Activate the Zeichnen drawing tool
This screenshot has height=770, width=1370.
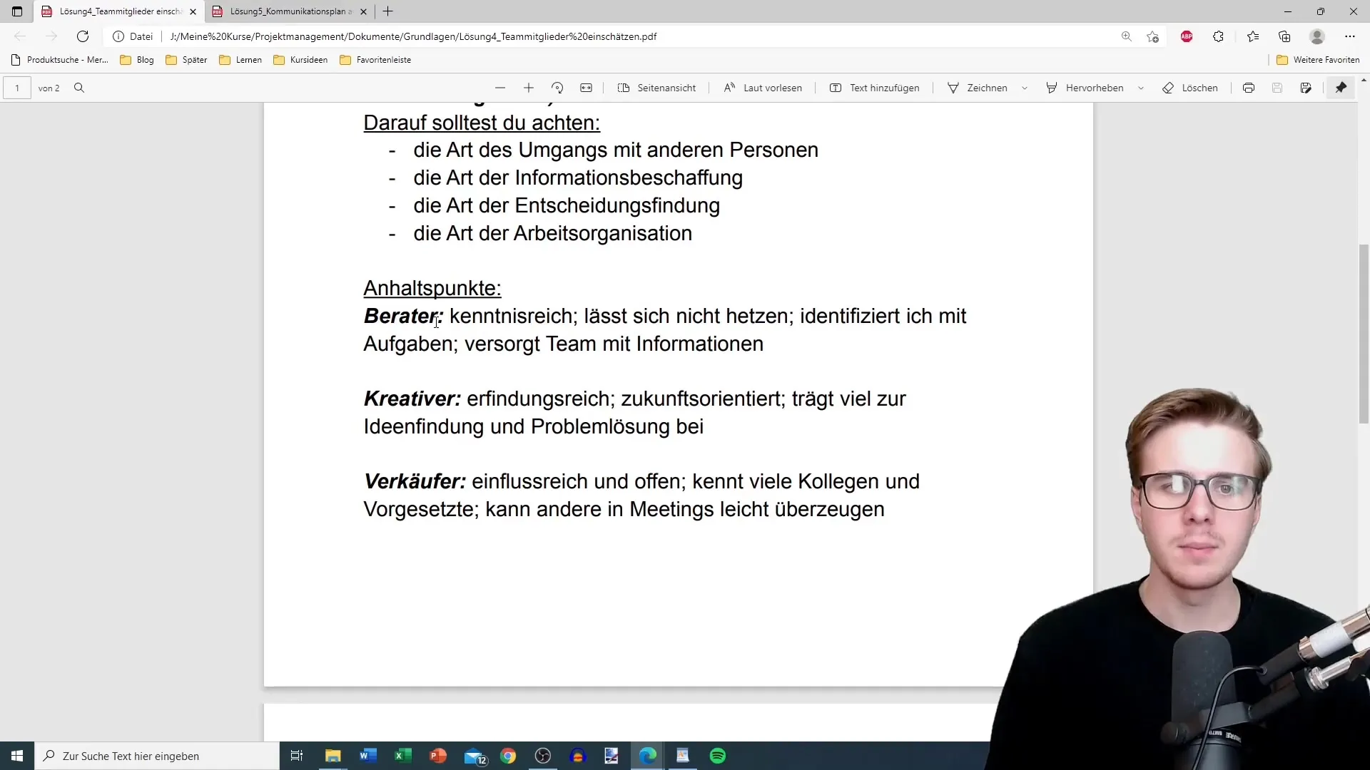tap(977, 88)
